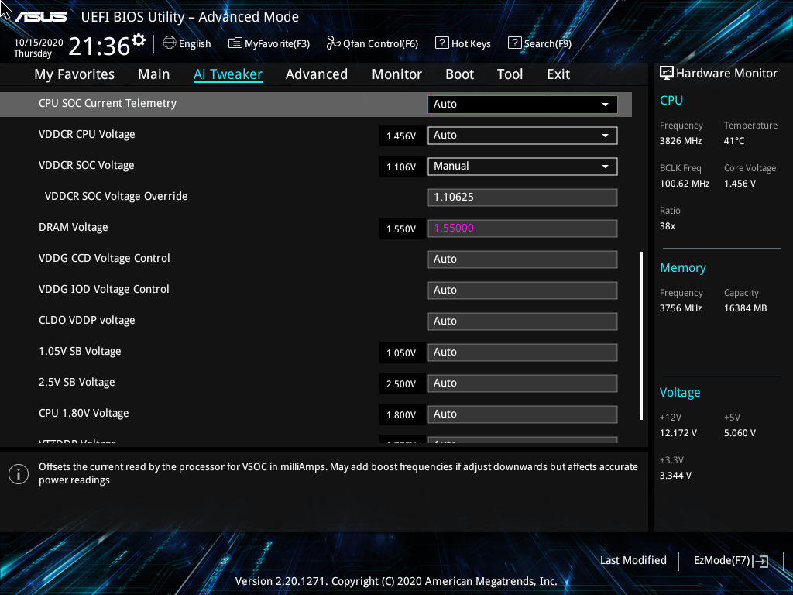
Task: Open the Monitor tab
Action: coord(397,74)
